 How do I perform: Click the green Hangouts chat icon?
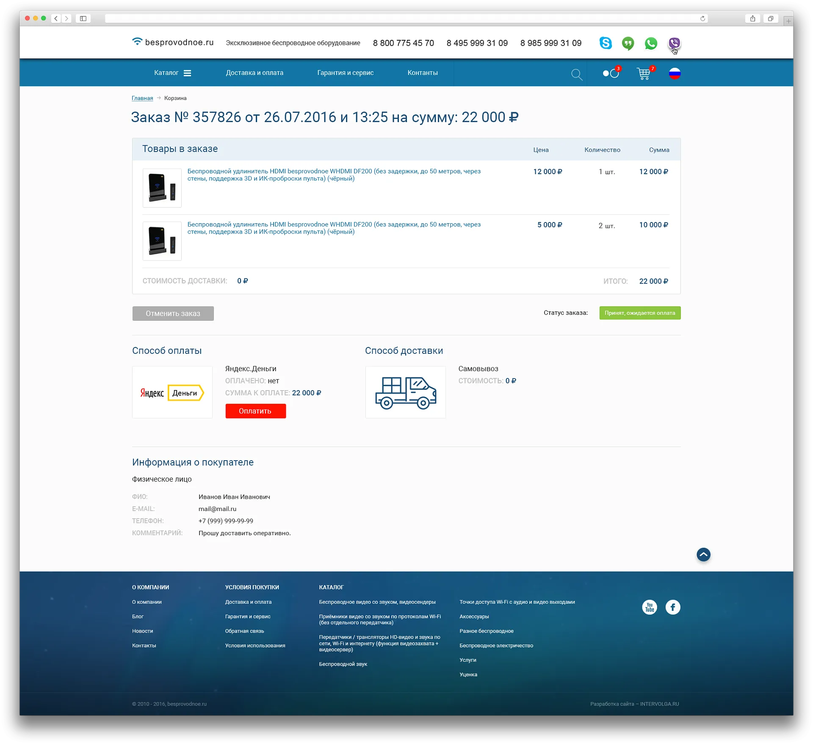coord(628,43)
